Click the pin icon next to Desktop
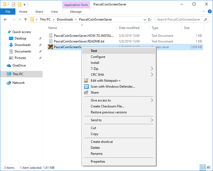The image size is (213, 171). pyautogui.click(x=40, y=38)
